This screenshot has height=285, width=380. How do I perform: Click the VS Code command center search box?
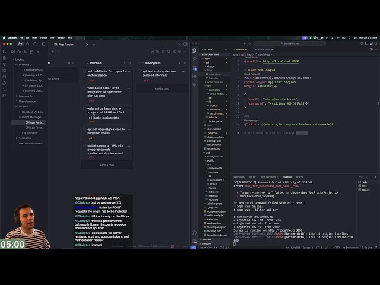pos(289,43)
